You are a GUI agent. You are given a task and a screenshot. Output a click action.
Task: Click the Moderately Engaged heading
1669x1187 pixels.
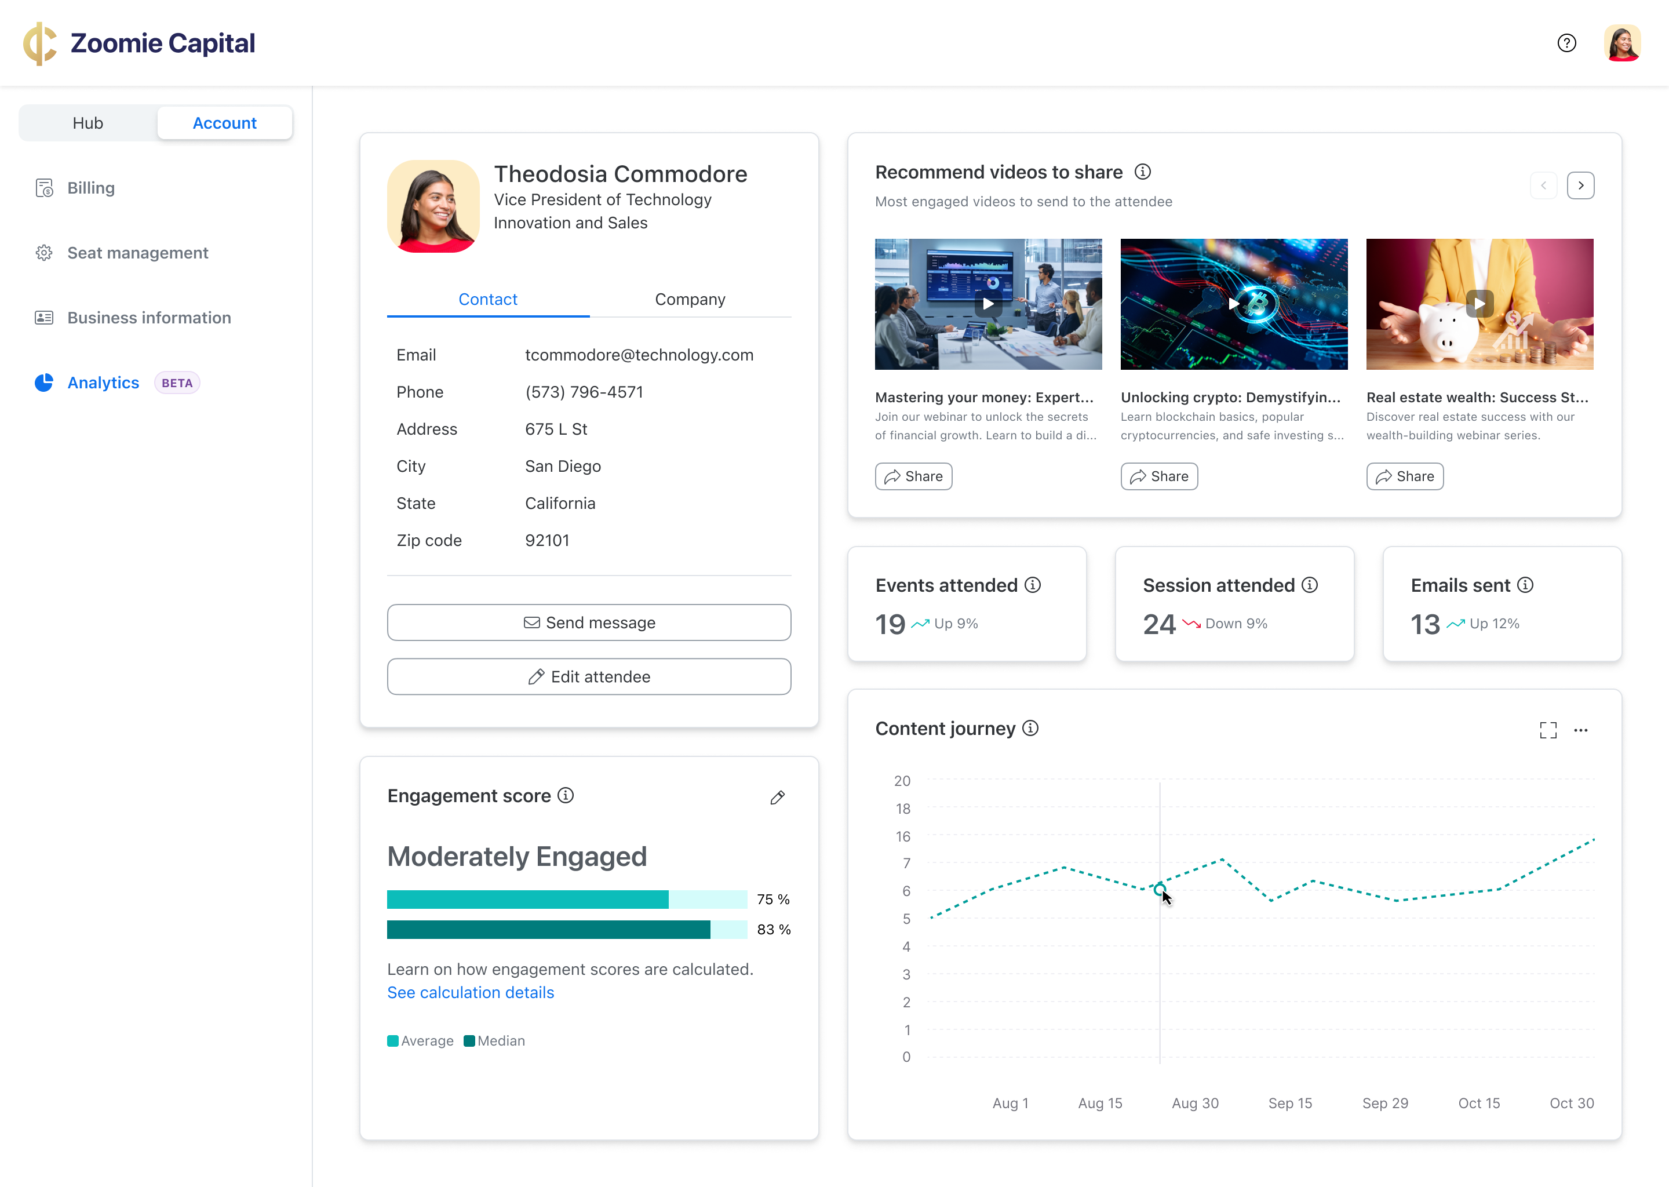(516, 856)
